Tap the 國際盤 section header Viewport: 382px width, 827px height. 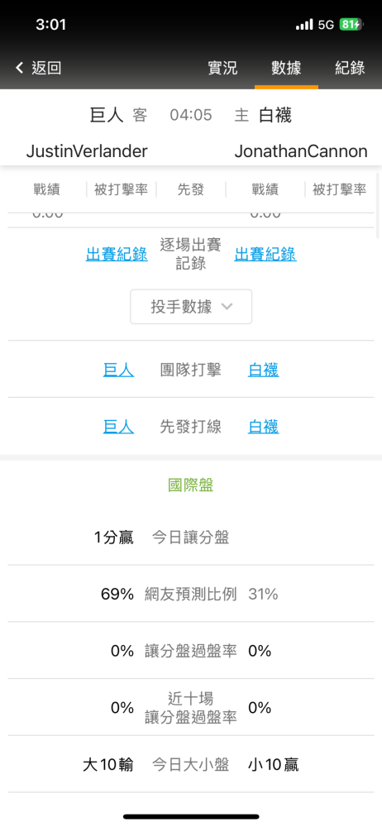point(191,485)
